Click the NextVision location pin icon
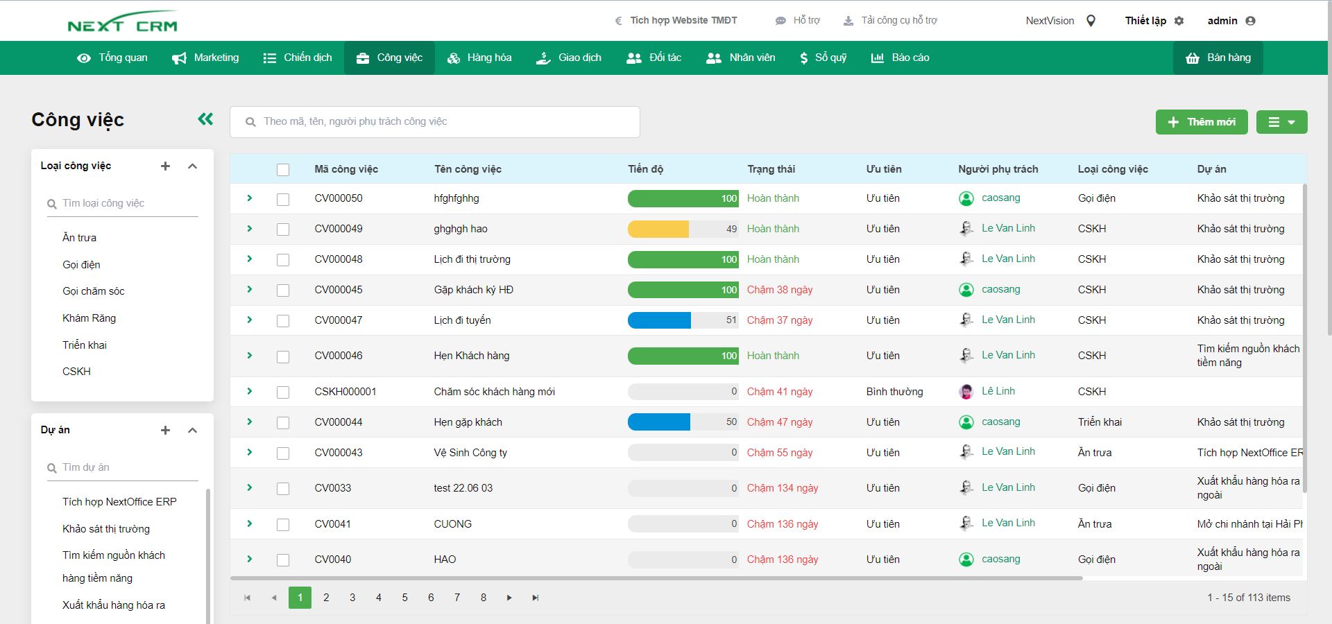Viewport: 1332px width, 624px height. (x=1091, y=21)
